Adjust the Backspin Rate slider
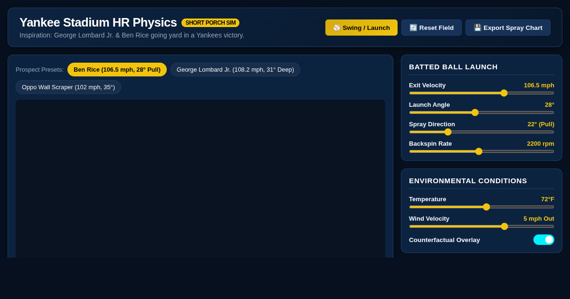 pyautogui.click(x=482, y=151)
